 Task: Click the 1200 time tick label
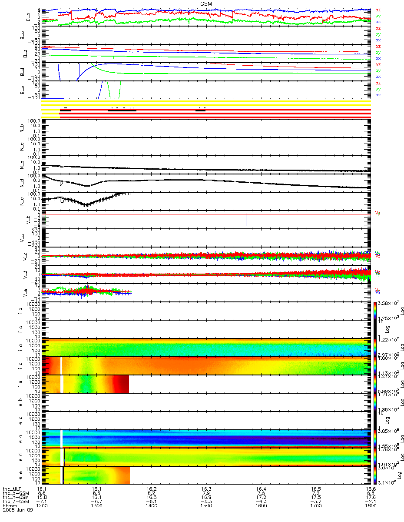[42, 505]
